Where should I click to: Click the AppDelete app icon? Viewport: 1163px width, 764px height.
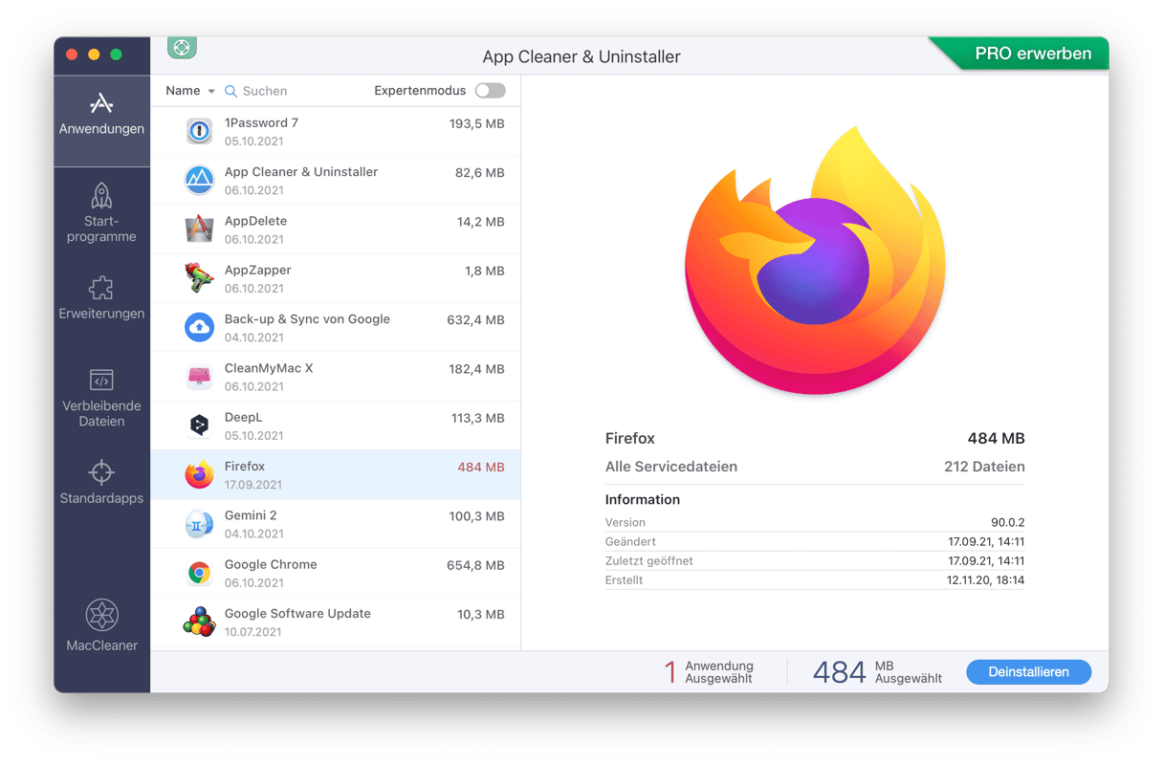(x=199, y=229)
